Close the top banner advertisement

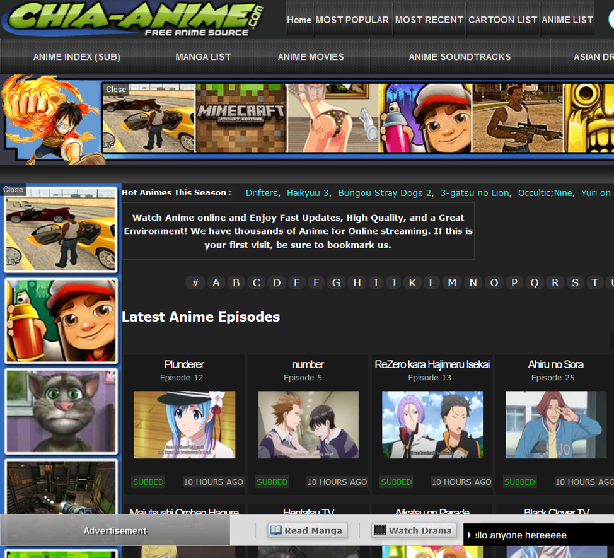click(116, 90)
